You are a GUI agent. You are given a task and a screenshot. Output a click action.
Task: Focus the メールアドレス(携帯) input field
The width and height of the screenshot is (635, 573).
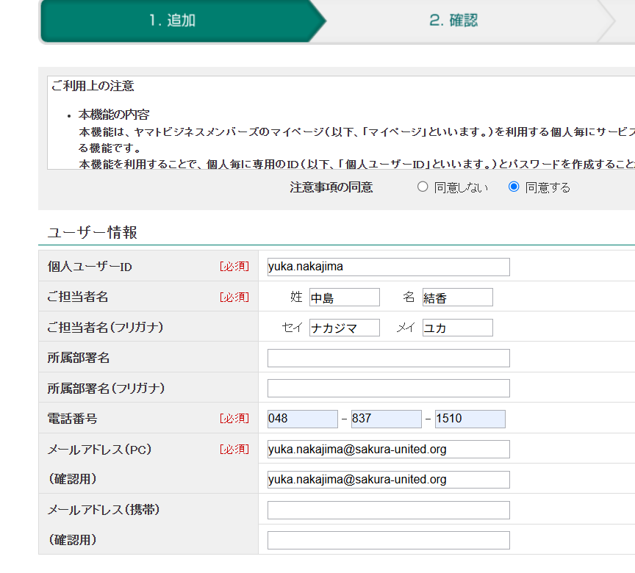388,510
